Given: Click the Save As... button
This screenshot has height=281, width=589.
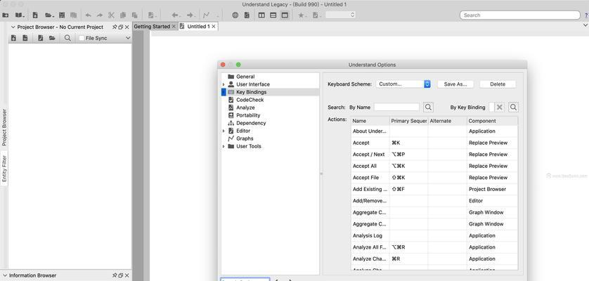Looking at the screenshot, I should [x=455, y=84].
